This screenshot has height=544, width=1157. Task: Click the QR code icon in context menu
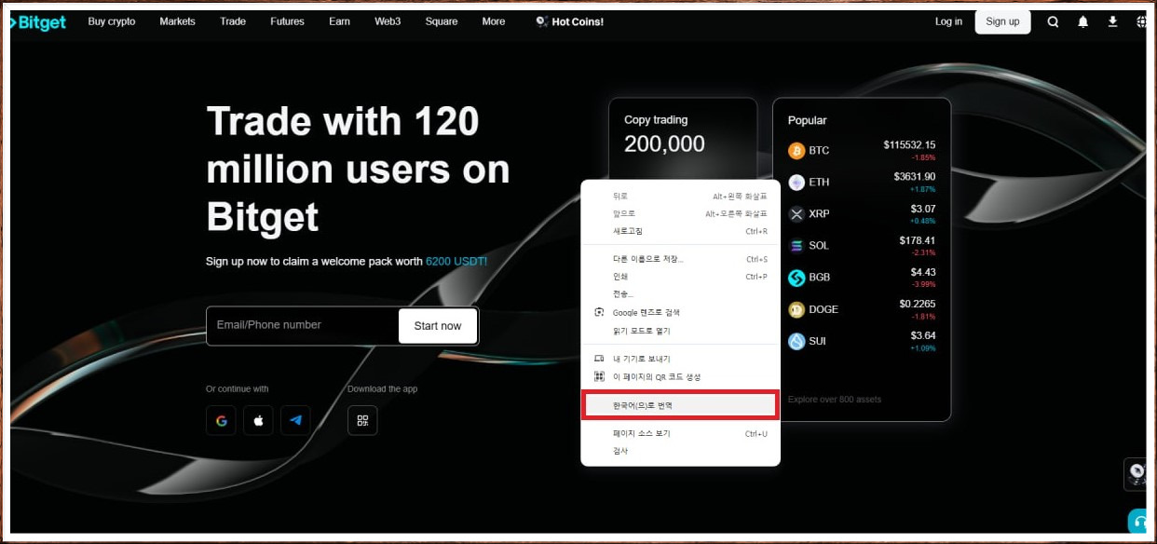599,376
